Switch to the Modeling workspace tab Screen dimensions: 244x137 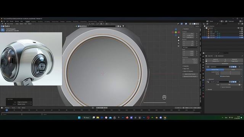point(34,22)
